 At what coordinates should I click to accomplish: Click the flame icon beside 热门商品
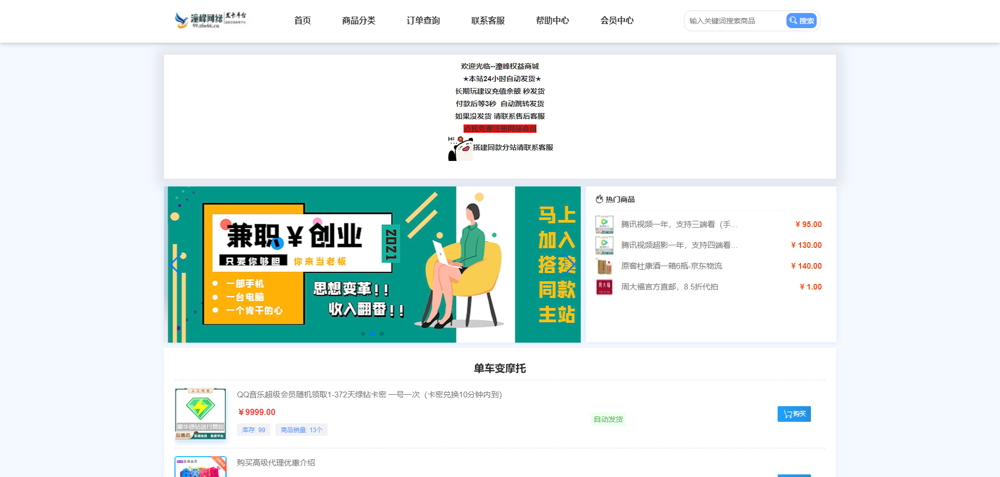click(599, 199)
